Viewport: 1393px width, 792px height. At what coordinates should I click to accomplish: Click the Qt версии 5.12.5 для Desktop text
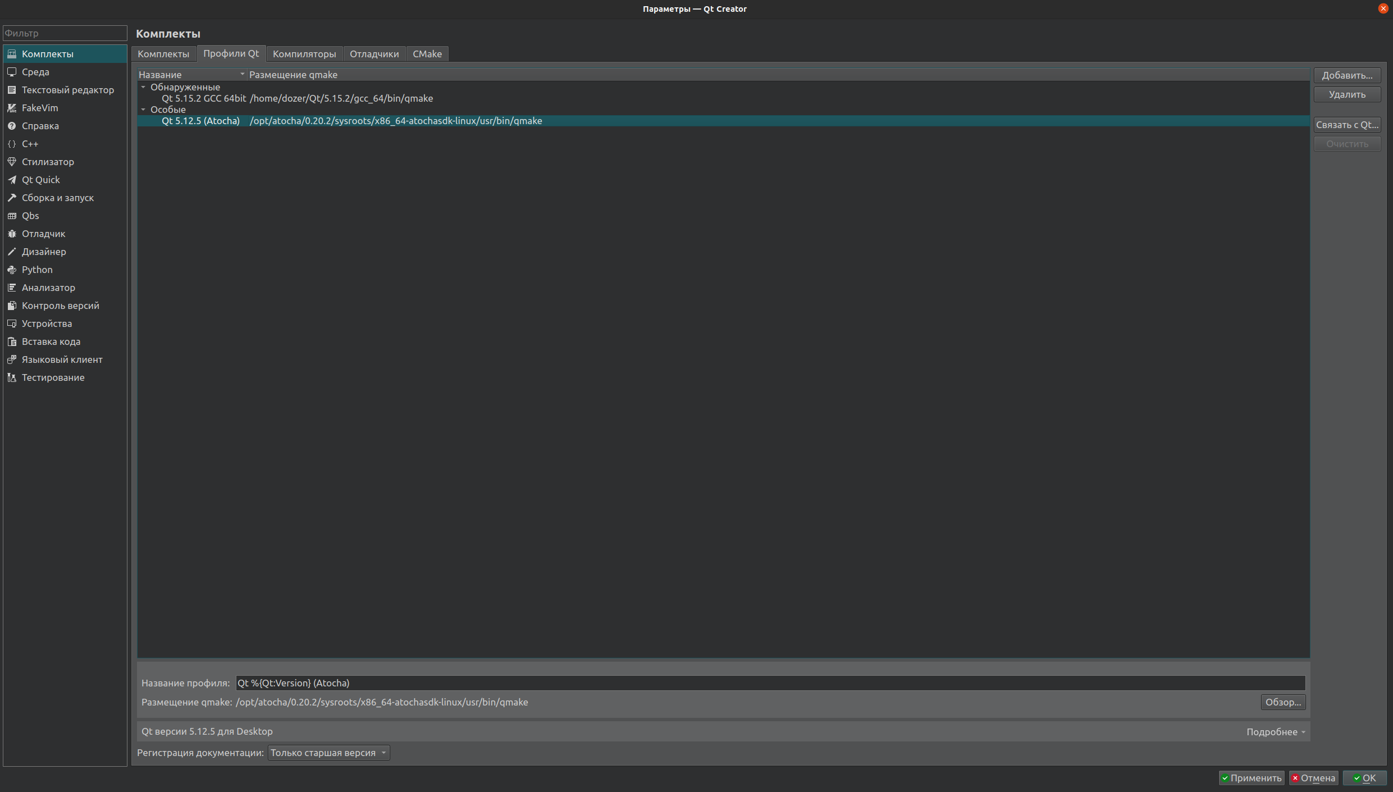click(x=207, y=731)
